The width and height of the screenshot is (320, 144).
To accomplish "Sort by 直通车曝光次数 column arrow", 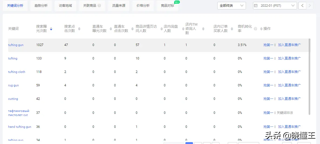I will (x=111, y=29).
